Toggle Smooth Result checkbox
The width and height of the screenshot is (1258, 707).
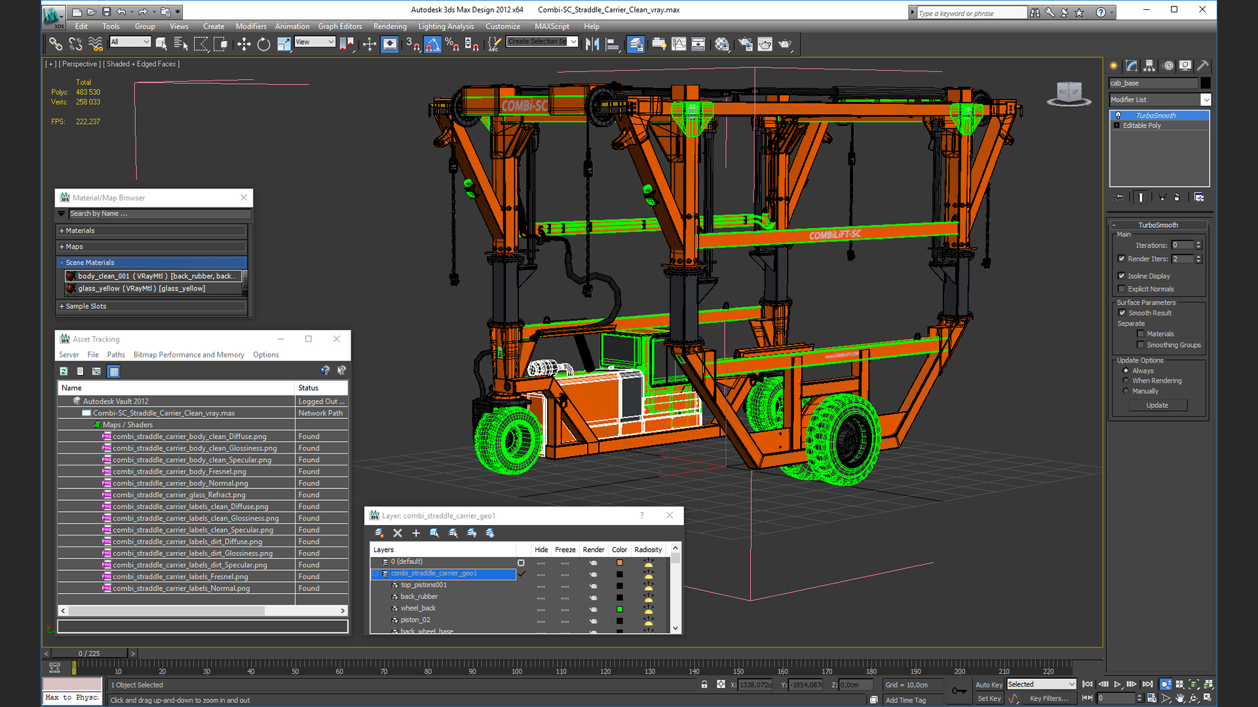1122,313
